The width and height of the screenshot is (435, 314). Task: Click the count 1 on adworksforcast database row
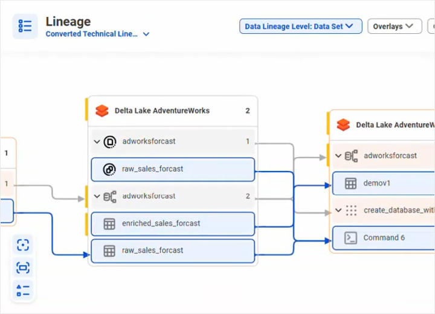[248, 141]
